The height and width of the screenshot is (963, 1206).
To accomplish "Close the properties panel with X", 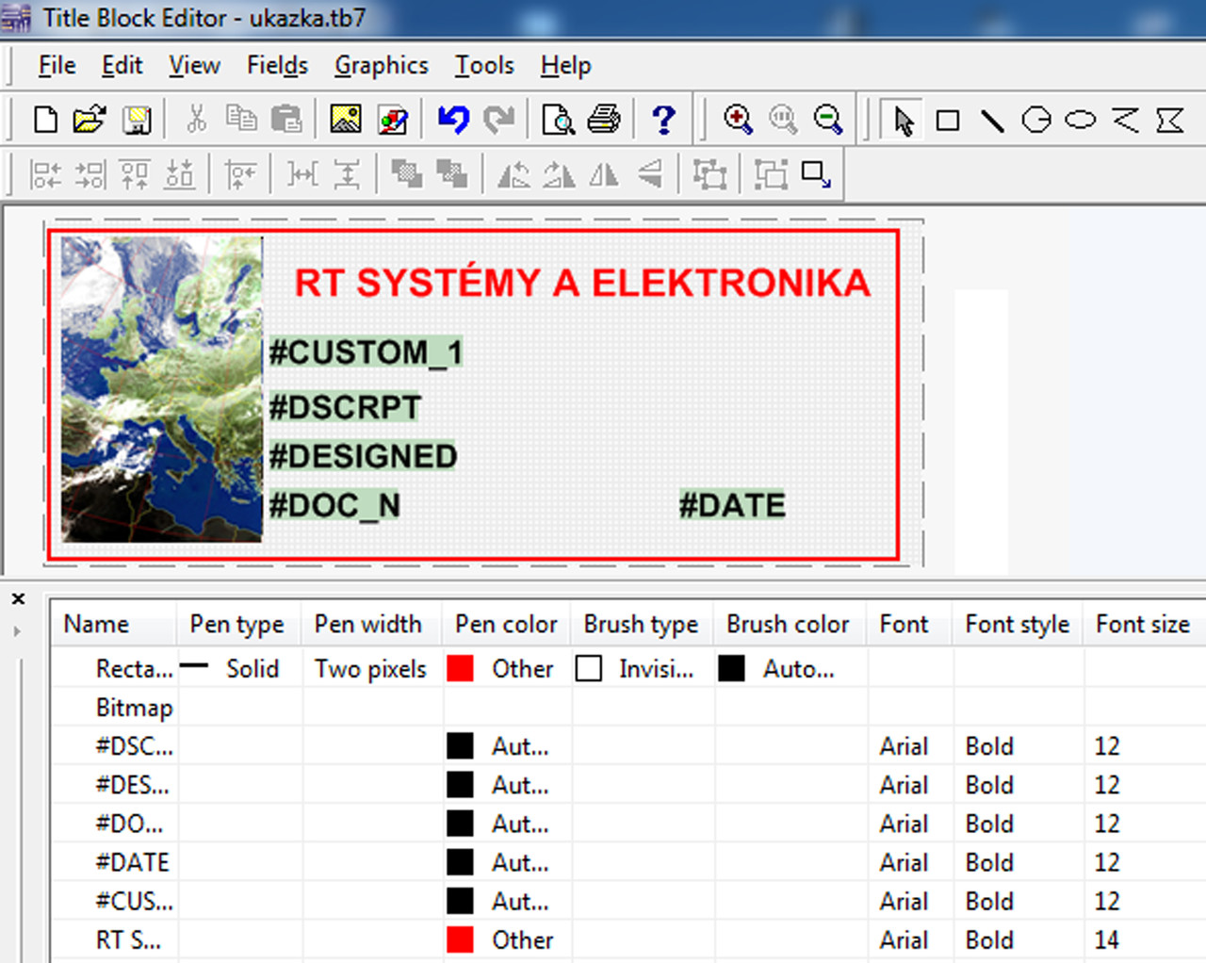I will click(18, 598).
